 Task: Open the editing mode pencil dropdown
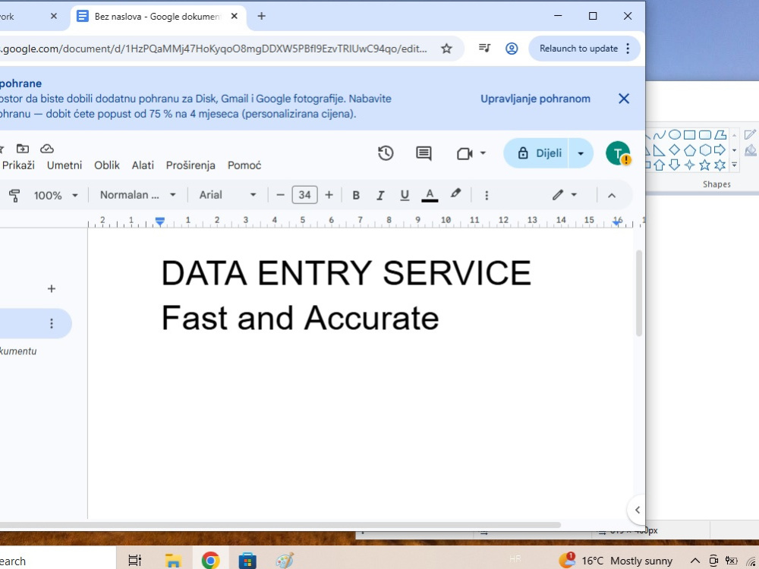click(x=565, y=195)
